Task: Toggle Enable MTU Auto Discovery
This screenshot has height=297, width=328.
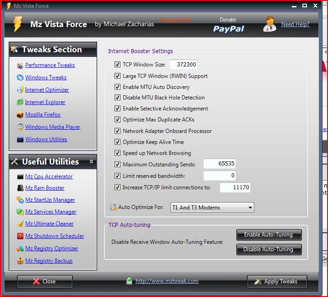Action: 117,87
